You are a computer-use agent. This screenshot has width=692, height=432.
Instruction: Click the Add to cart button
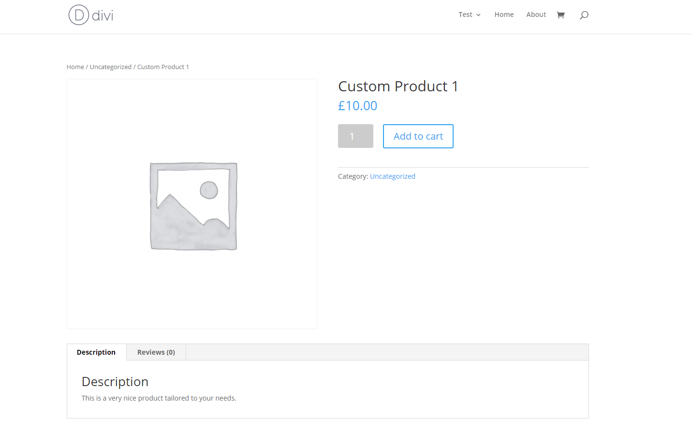418,136
